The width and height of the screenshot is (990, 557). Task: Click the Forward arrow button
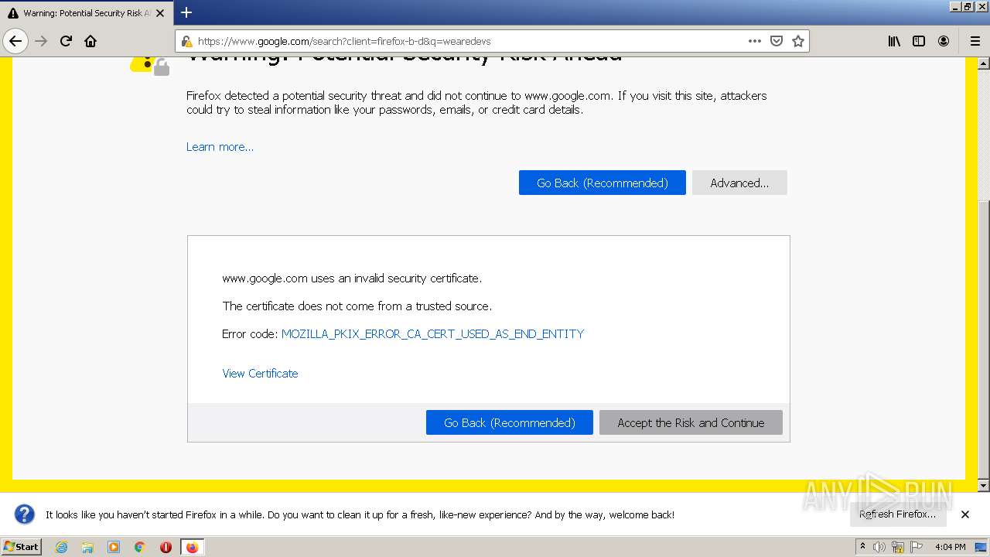point(42,41)
